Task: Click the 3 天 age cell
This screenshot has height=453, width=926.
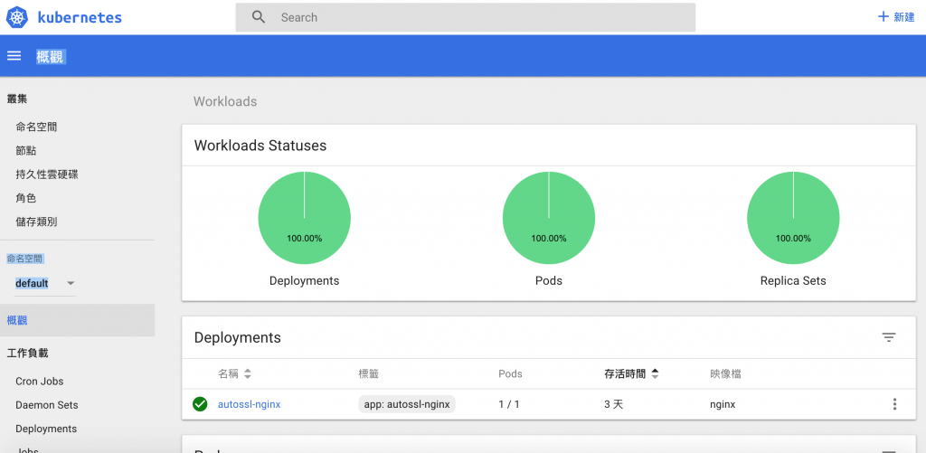Action: coord(614,404)
